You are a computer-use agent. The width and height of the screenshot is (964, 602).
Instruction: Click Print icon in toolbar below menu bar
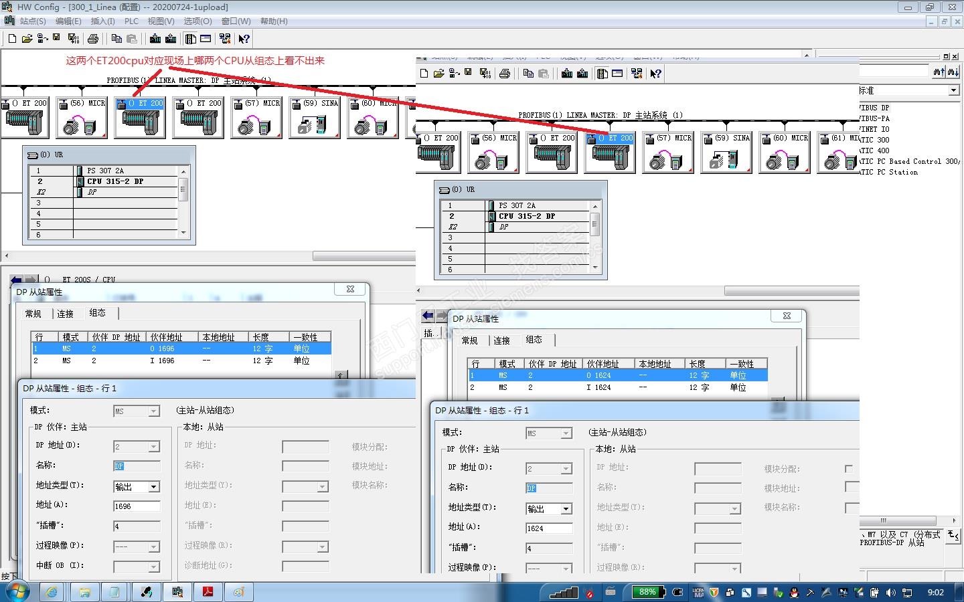pos(93,39)
